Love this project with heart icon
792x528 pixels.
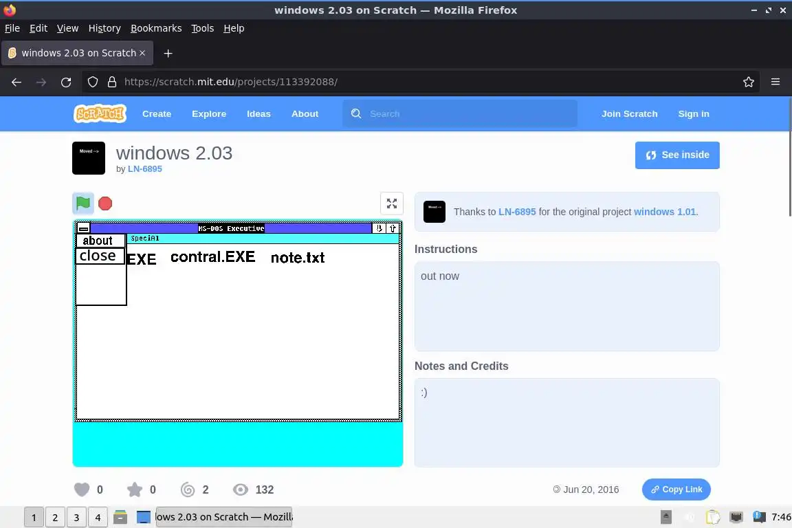point(82,489)
